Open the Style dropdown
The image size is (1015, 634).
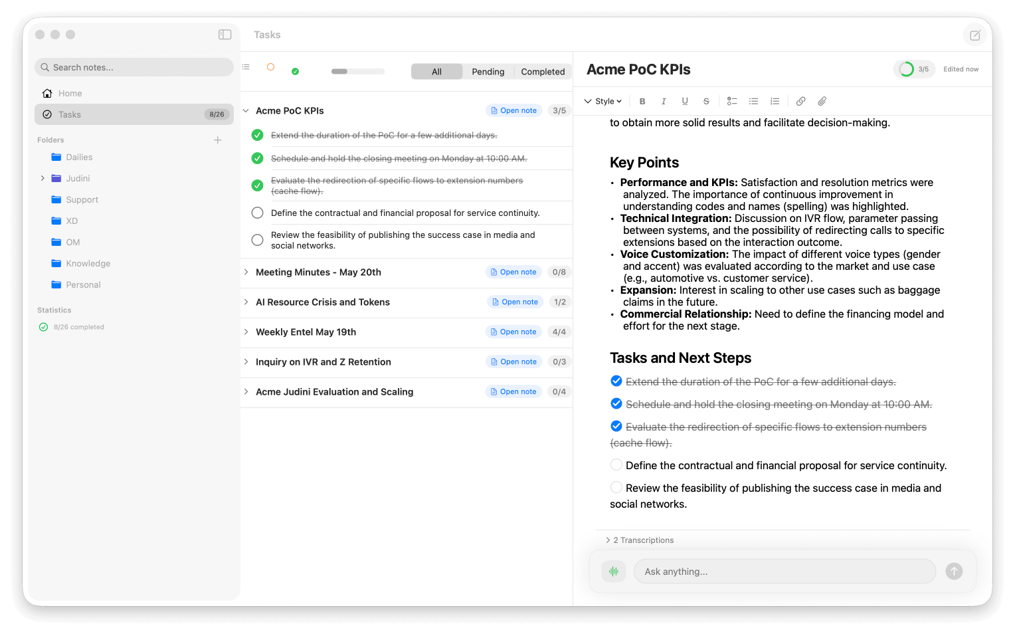click(602, 101)
